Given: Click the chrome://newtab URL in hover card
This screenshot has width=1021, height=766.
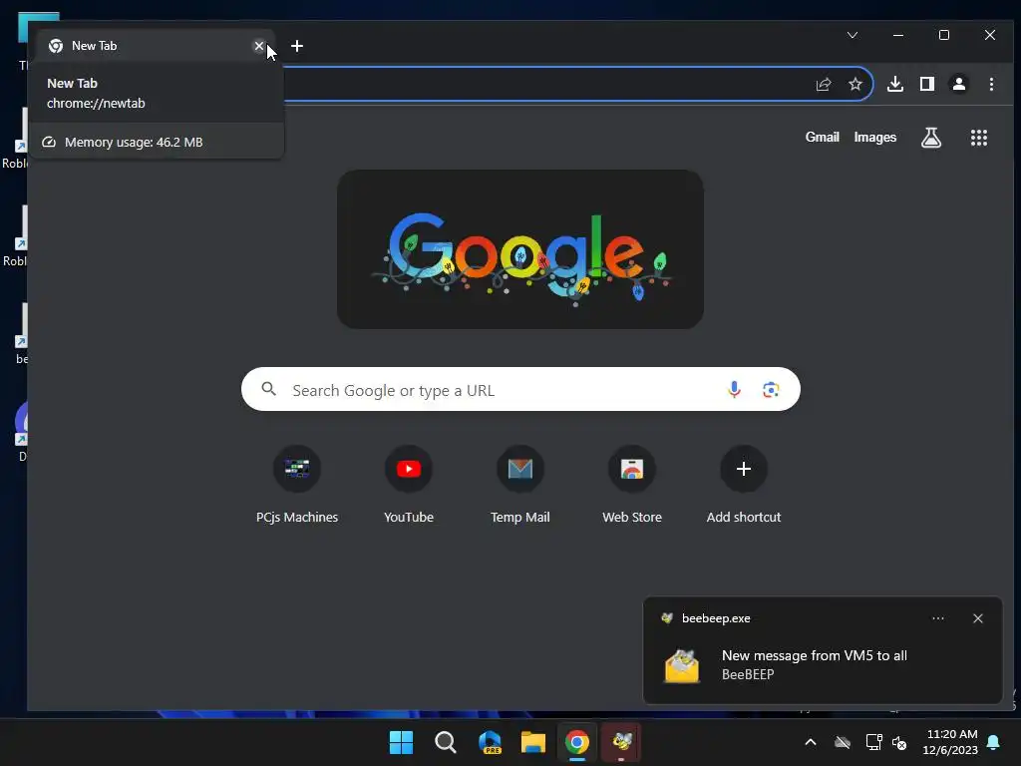Looking at the screenshot, I should tap(96, 103).
